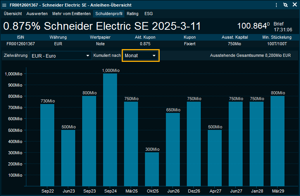Close the Anleihen-Übersicht window
300x196 pixels.
click(294, 5)
